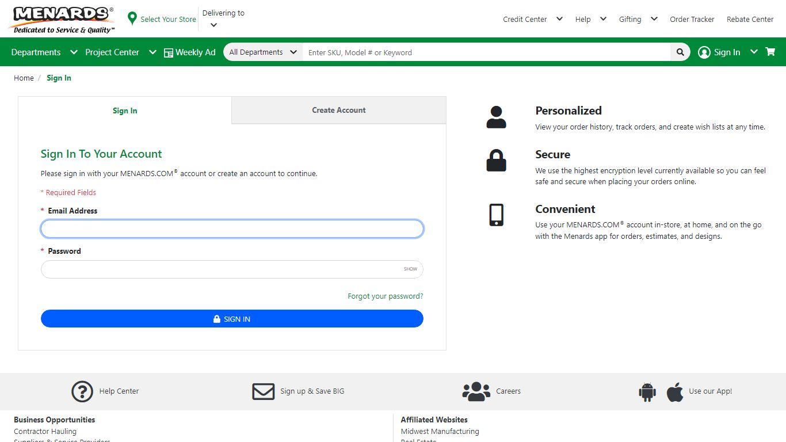Click the envelope sign-up icon
The height and width of the screenshot is (442, 786).
[264, 391]
